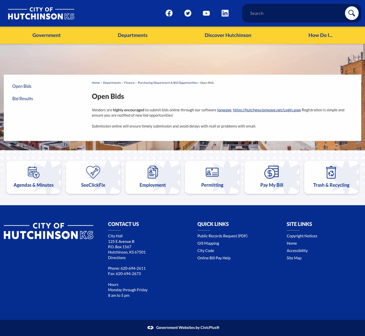Click the search magnifying glass icon
The image size is (365, 336).
352,13
